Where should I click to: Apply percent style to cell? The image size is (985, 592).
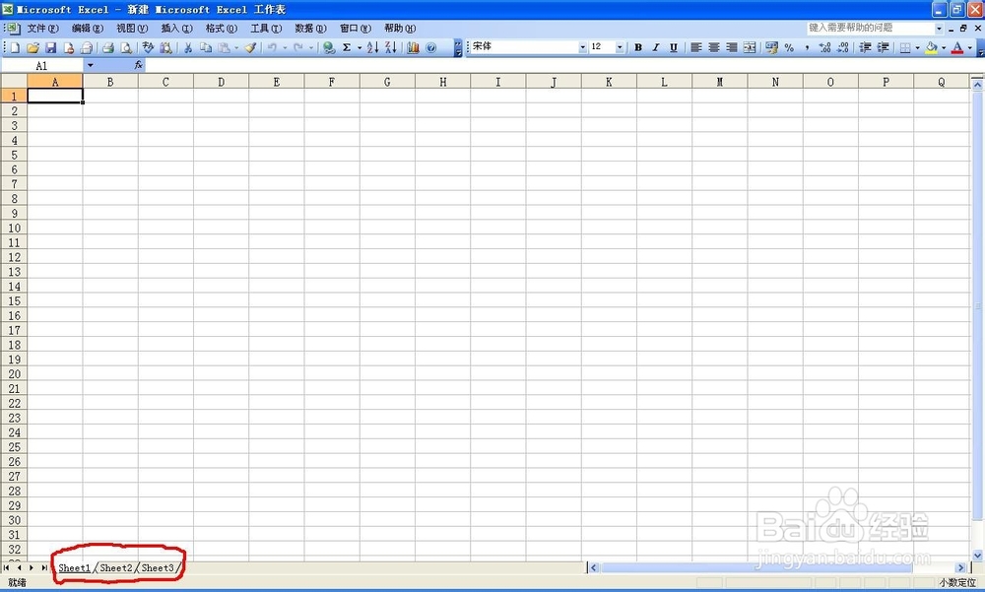pyautogui.click(x=789, y=47)
